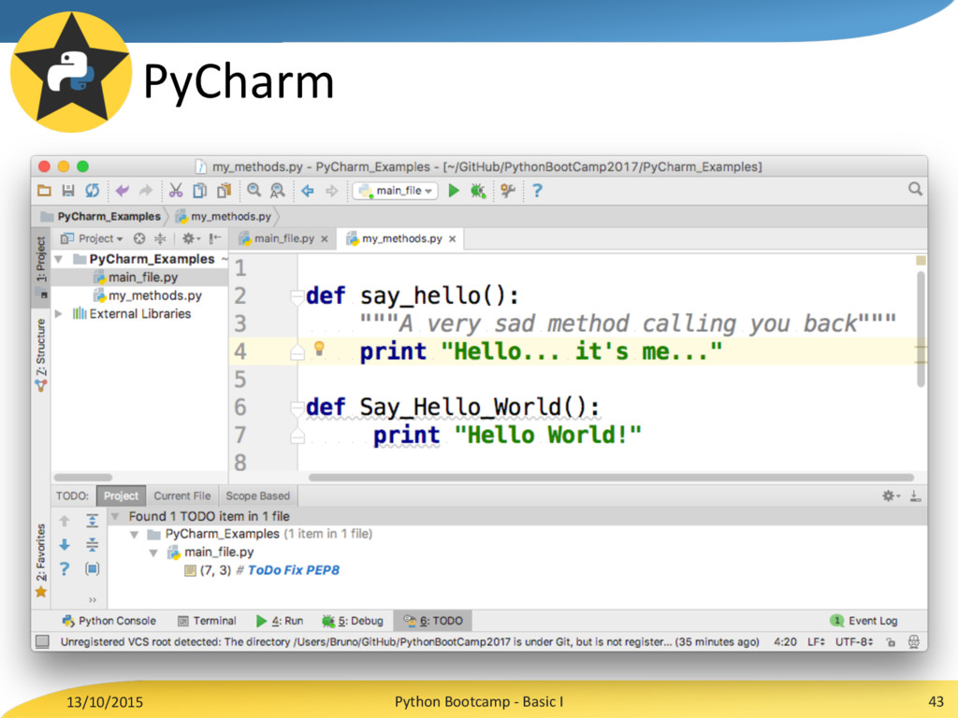Show more TODO toolbar actions via chevrons
The height and width of the screenshot is (718, 958).
click(x=93, y=599)
